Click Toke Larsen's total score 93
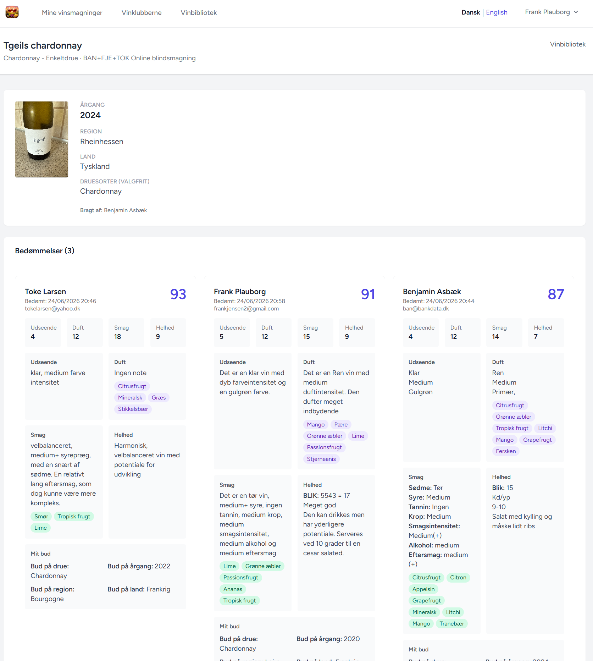 click(x=178, y=294)
